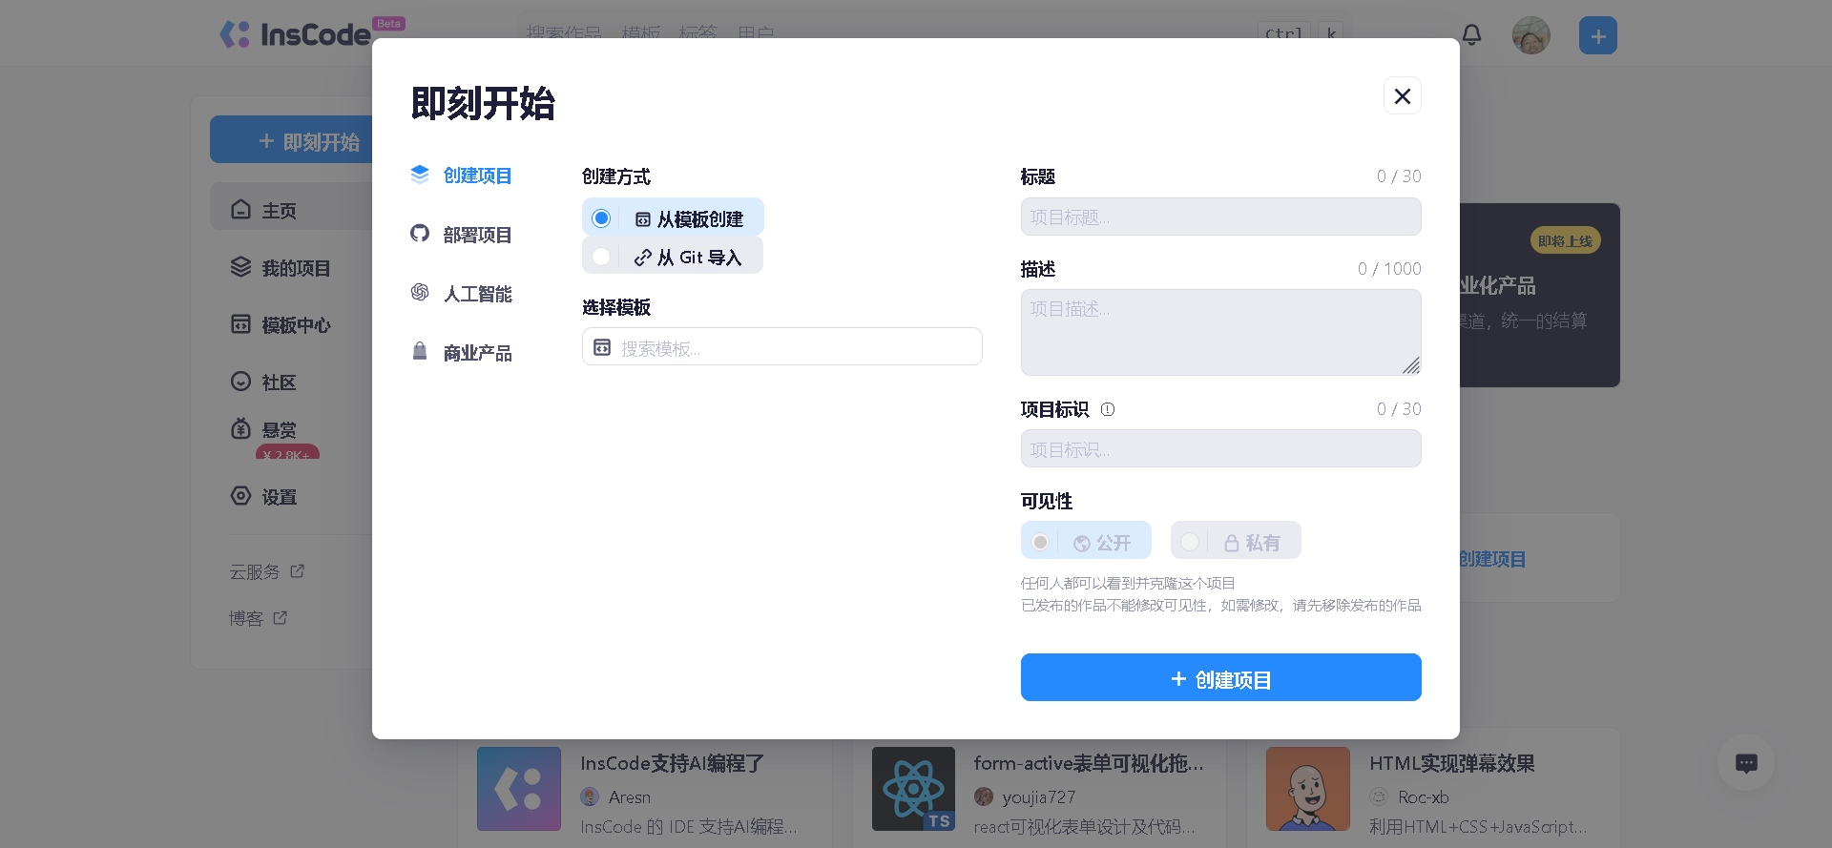Click the description textarea resize handle
Viewport: 1832px width, 848px height.
(x=1411, y=365)
